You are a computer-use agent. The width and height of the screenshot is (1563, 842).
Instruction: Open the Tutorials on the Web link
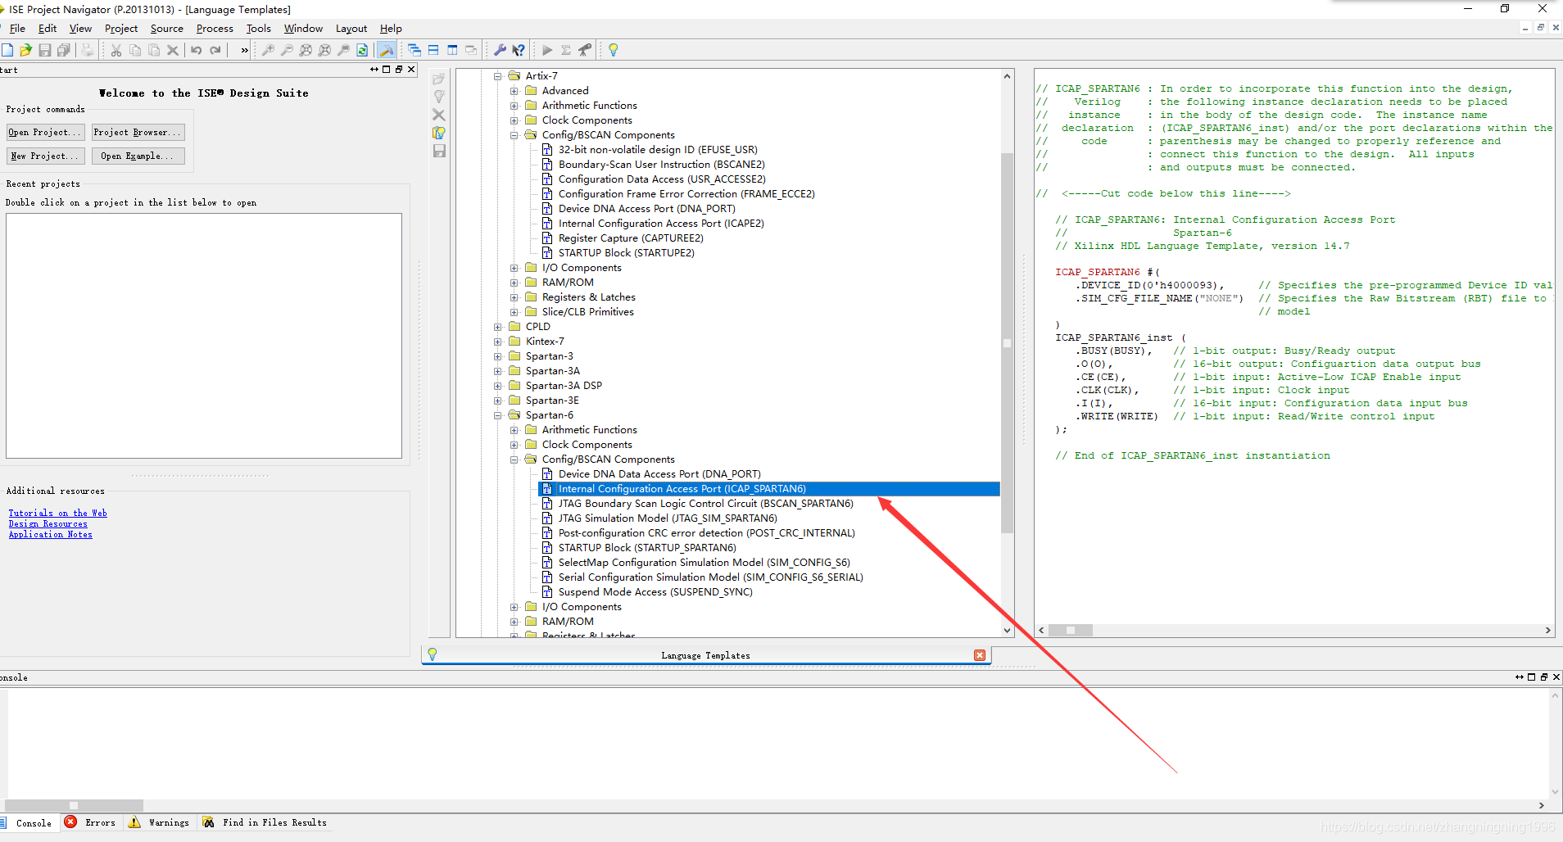click(57, 513)
